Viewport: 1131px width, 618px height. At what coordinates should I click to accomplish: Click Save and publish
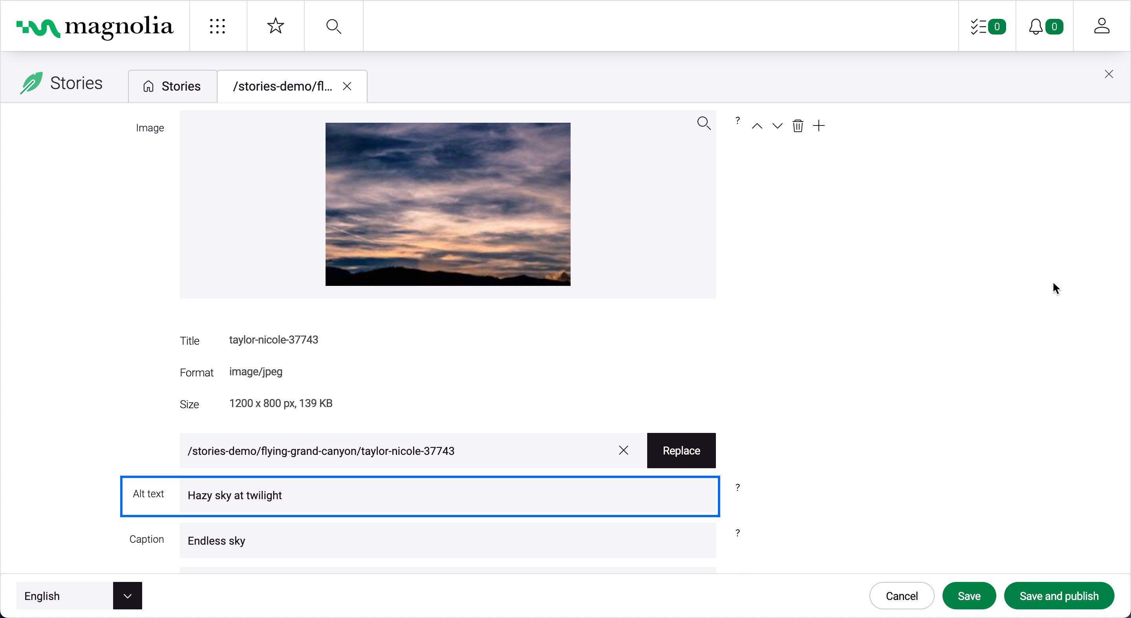tap(1059, 596)
